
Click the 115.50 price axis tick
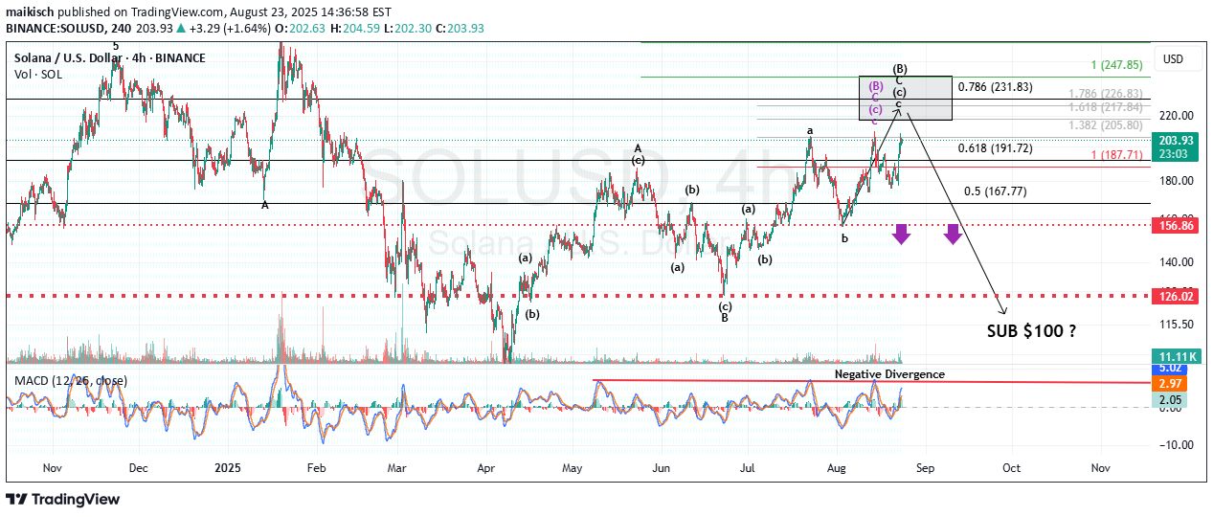coord(1176,326)
